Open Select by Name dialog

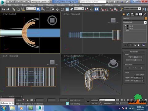(x=43, y=9)
